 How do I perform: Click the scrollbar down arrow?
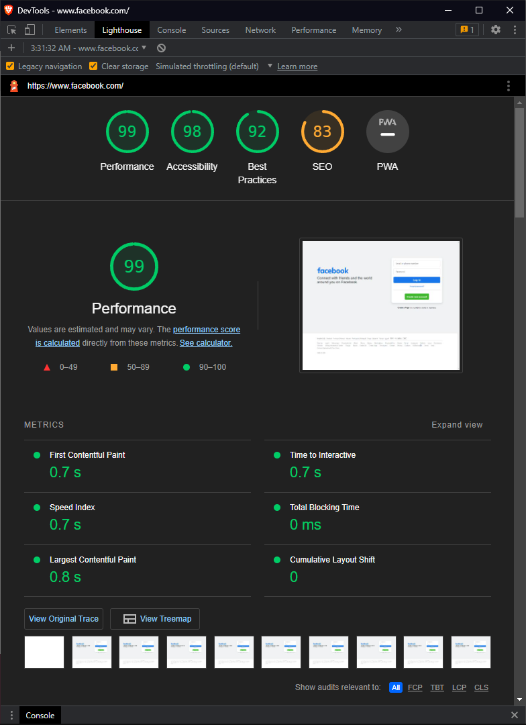pos(519,699)
